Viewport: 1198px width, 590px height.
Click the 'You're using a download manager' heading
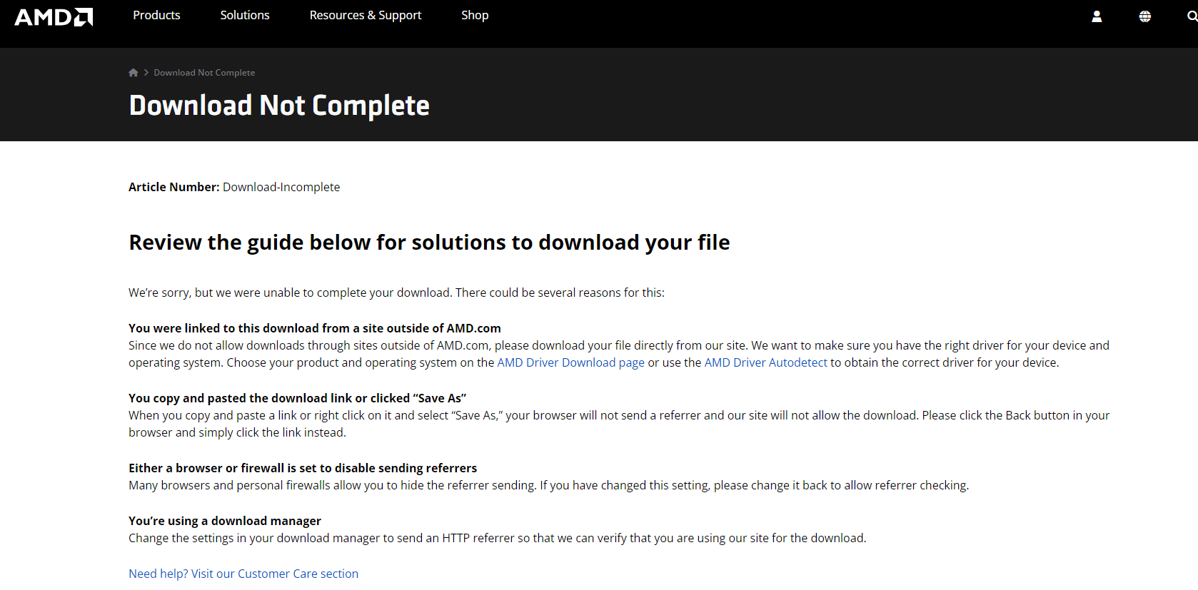[x=225, y=521]
